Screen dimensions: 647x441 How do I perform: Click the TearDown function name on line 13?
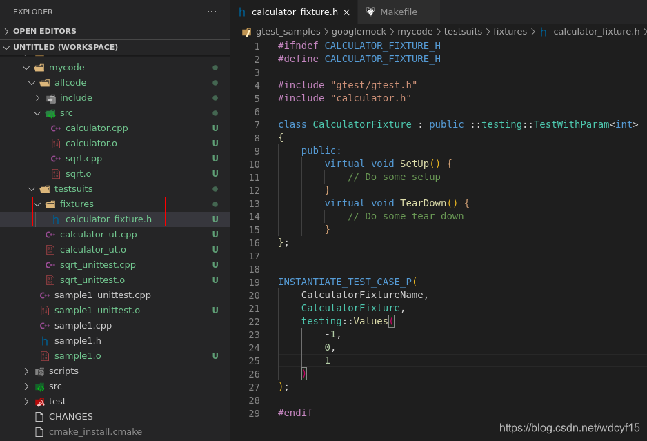(423, 203)
